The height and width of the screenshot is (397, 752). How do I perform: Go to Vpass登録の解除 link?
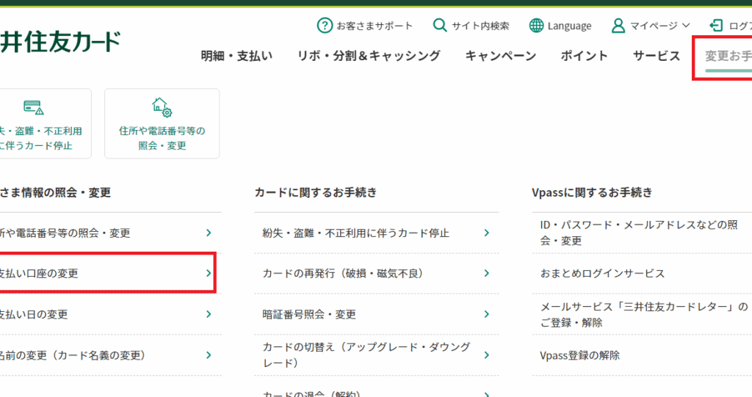[x=580, y=355]
